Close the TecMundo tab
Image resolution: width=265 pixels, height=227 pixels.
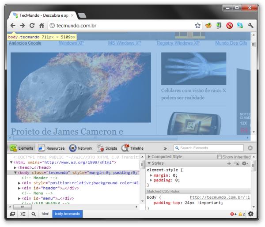tap(72, 15)
